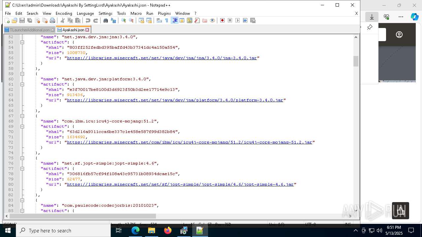Open Downloads icon in the Edge window
Screen dimensions: 422x237
coord(372,17)
